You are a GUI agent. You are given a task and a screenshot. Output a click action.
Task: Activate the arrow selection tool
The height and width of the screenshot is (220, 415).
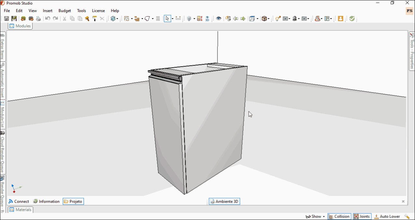(167, 19)
